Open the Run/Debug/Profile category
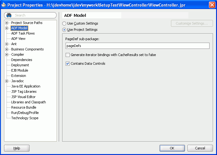The height and width of the screenshot is (155, 217). [25, 113]
